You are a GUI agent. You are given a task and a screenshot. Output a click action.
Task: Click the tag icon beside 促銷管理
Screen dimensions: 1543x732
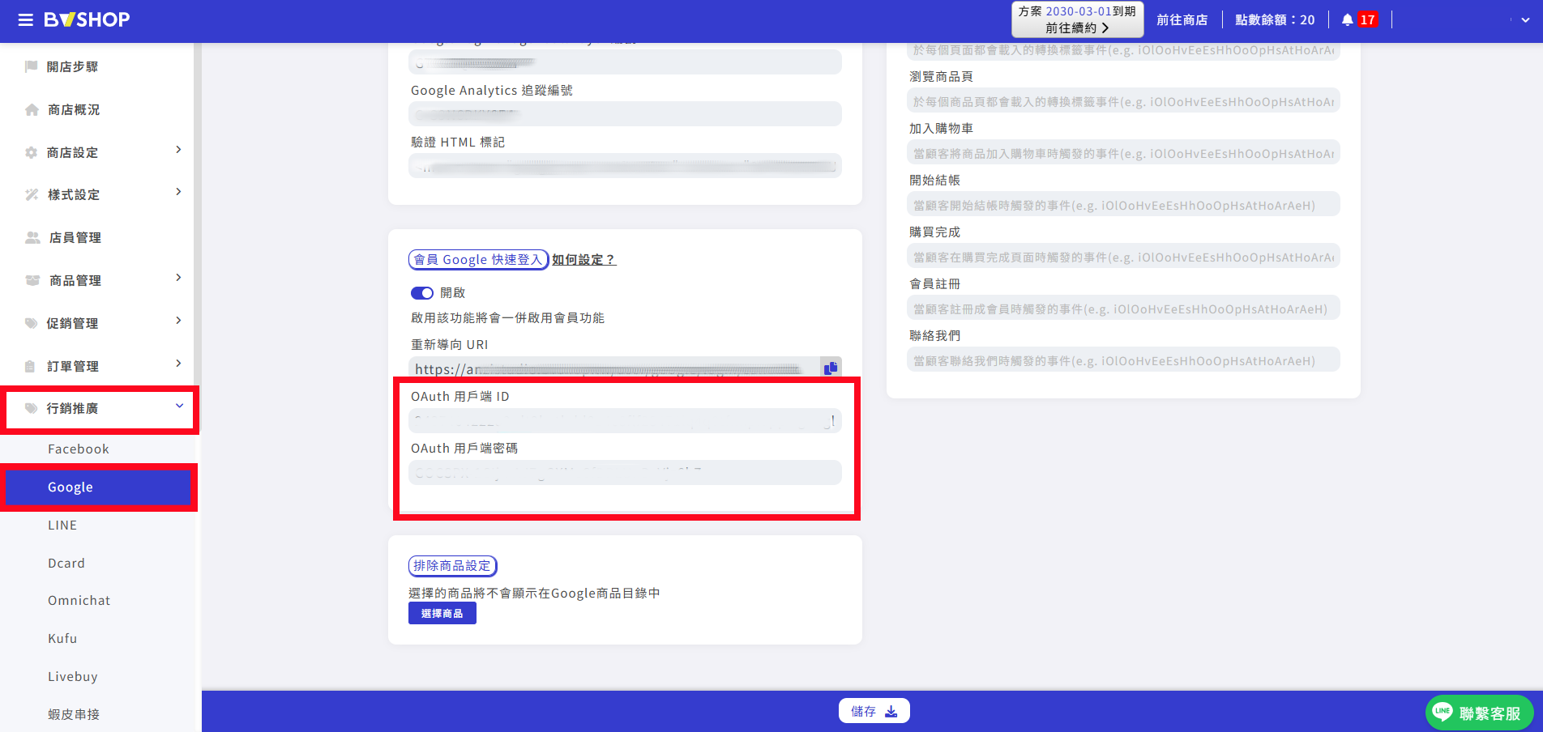[32, 323]
